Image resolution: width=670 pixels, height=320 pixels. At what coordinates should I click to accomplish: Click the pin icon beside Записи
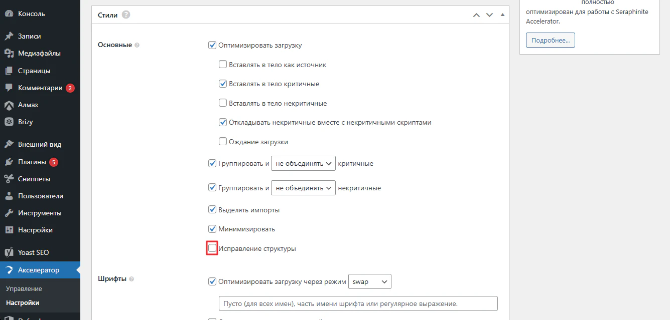tap(9, 37)
